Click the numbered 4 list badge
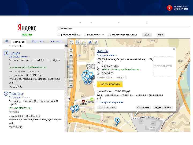The height and width of the screenshot is (145, 193). [6, 94]
